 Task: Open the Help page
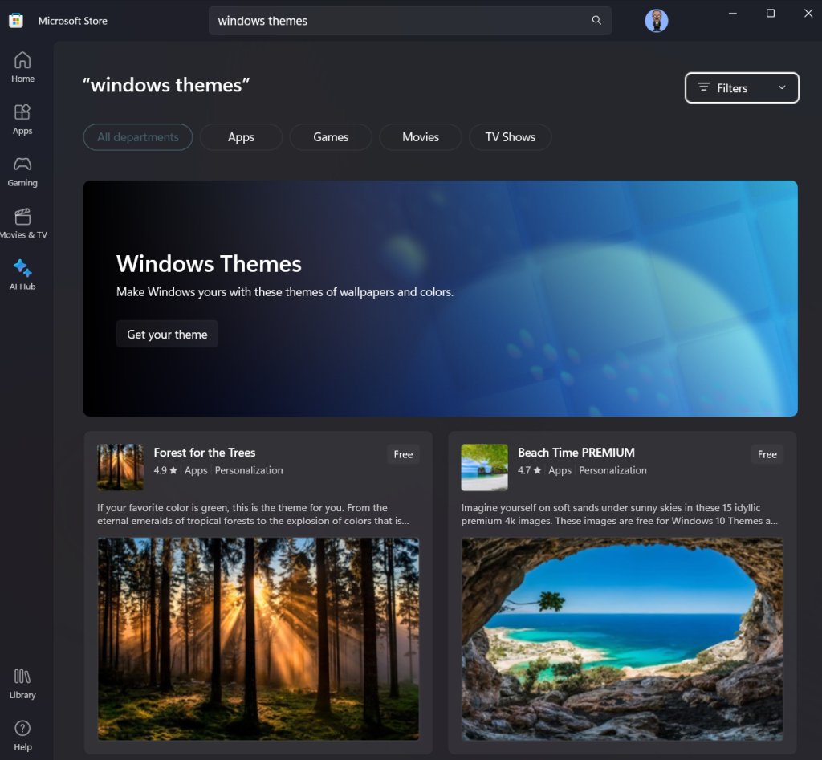point(22,735)
